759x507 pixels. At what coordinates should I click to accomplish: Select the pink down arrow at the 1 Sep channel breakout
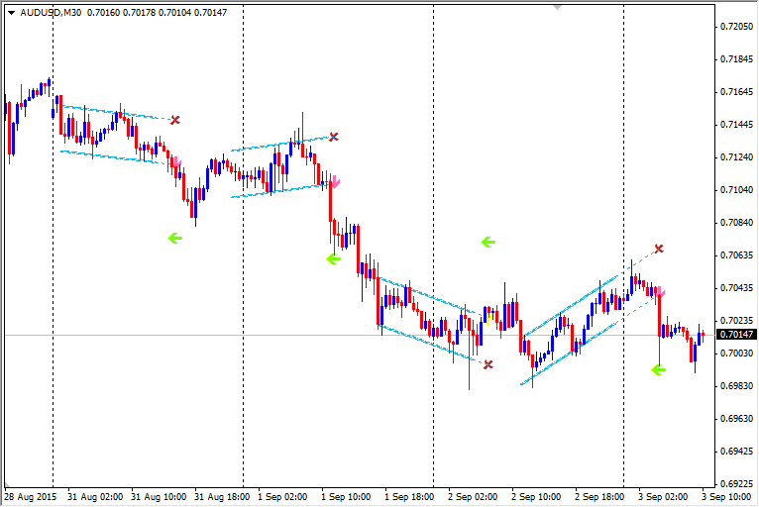pos(336,182)
